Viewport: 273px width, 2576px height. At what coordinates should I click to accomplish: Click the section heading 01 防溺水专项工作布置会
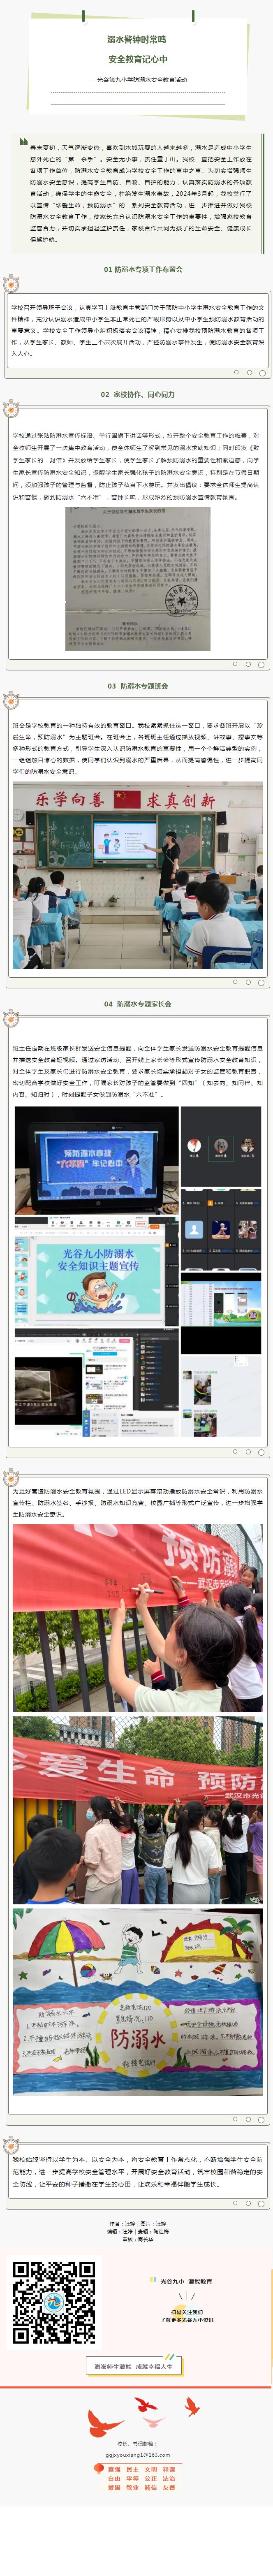pos(143,269)
